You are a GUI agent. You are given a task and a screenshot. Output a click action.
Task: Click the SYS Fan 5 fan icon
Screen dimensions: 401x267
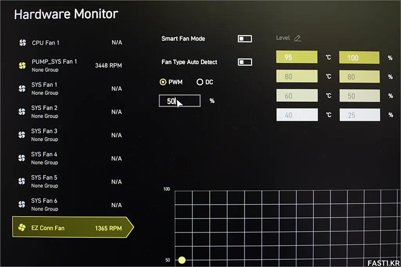[x=22, y=181]
